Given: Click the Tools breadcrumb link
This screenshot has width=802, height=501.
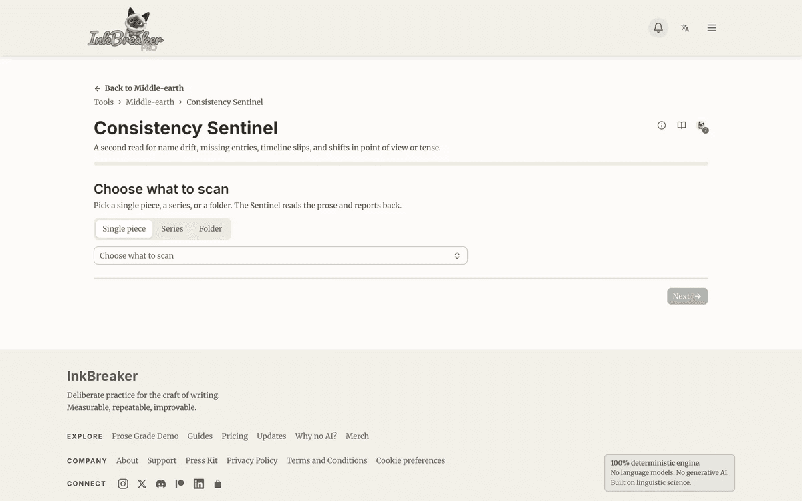Looking at the screenshot, I should [x=104, y=102].
